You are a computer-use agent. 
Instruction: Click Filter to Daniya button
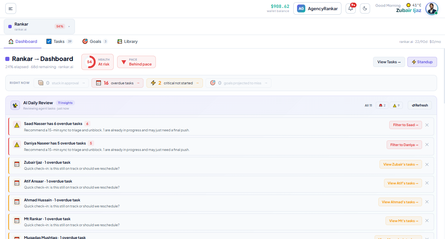point(404,145)
